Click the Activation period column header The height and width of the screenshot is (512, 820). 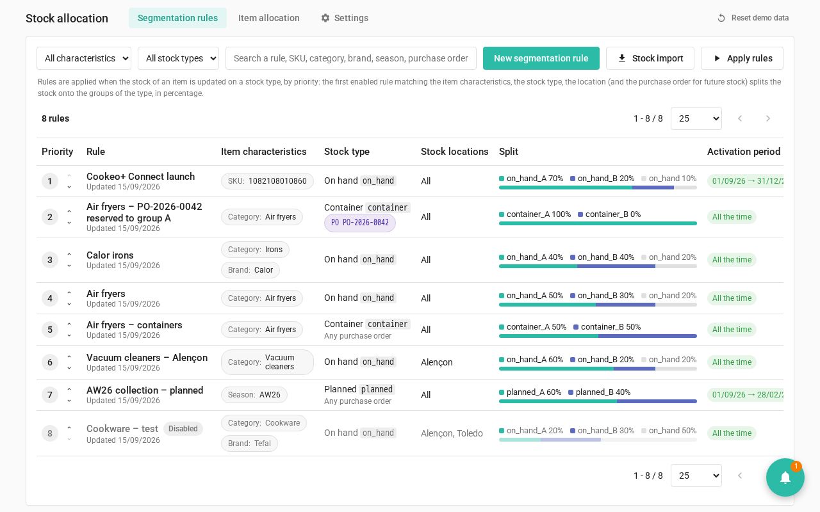click(744, 152)
